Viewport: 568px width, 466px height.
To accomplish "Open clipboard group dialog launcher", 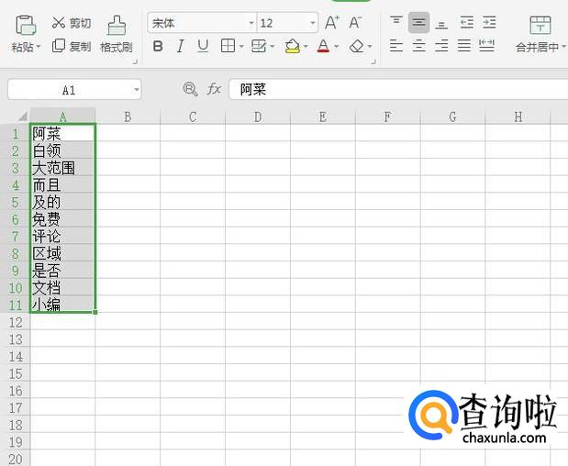I will pos(135,62).
